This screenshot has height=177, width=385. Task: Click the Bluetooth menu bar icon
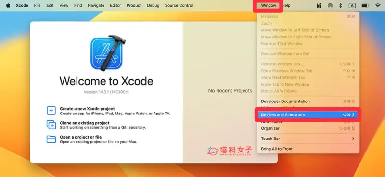[x=340, y=5]
